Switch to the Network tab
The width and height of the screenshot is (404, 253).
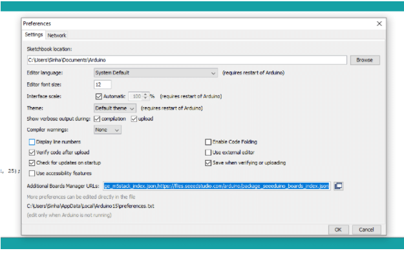(x=57, y=35)
